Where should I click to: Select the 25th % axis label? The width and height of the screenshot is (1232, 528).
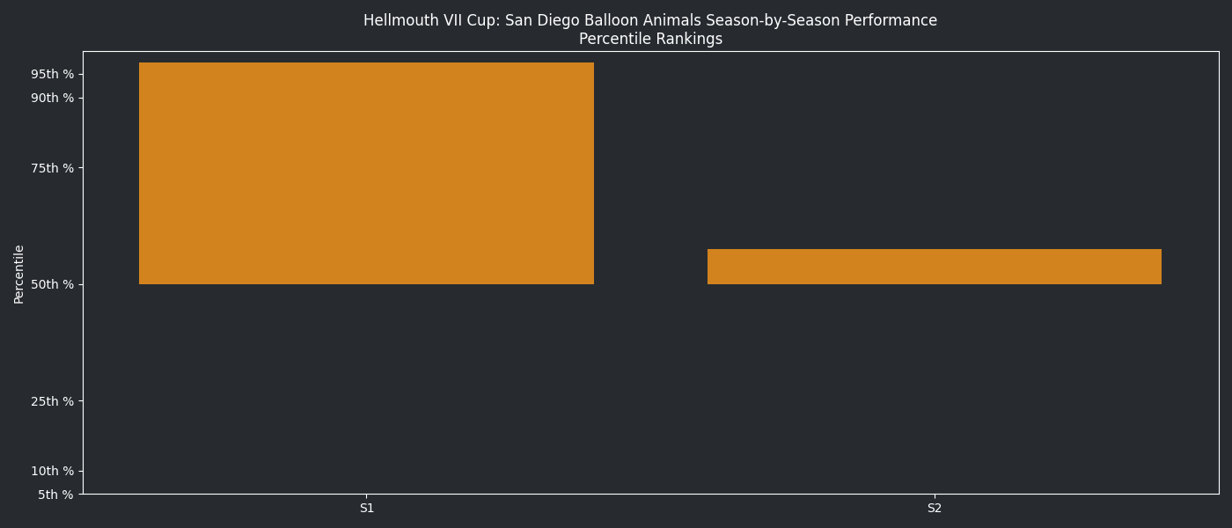pyautogui.click(x=53, y=401)
